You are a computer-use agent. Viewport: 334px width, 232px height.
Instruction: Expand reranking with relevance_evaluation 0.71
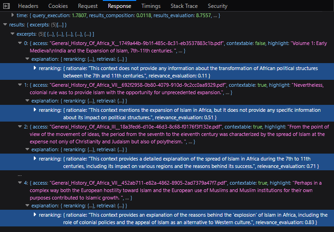pyautogui.click(x=35, y=159)
